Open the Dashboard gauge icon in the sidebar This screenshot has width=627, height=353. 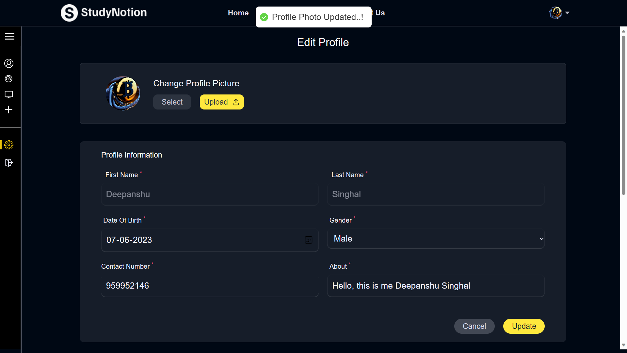[x=9, y=79]
